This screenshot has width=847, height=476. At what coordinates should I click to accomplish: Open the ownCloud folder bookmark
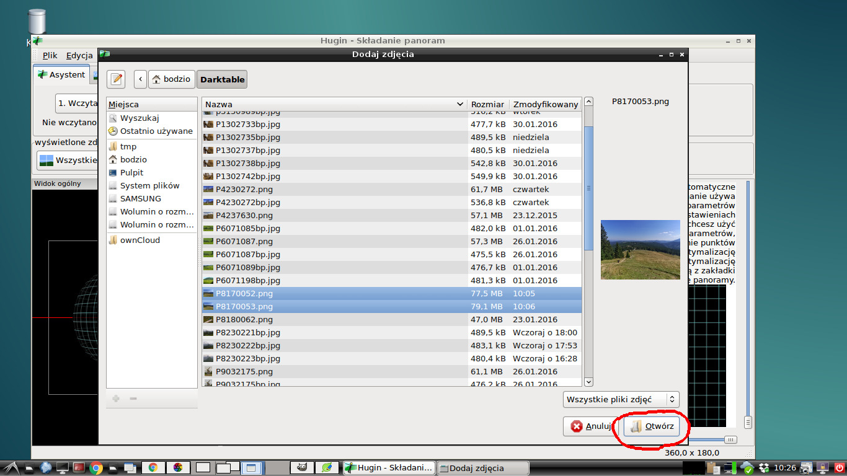[x=140, y=240]
